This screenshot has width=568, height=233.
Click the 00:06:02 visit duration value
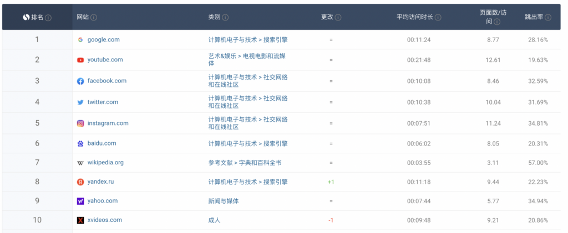pyautogui.click(x=418, y=144)
